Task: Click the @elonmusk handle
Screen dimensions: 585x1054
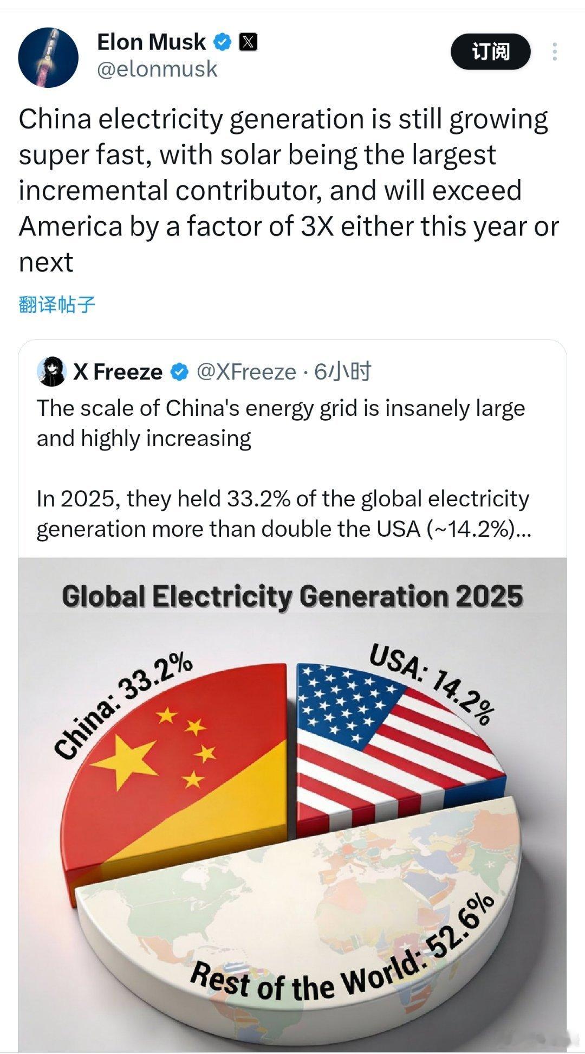Action: tap(157, 69)
